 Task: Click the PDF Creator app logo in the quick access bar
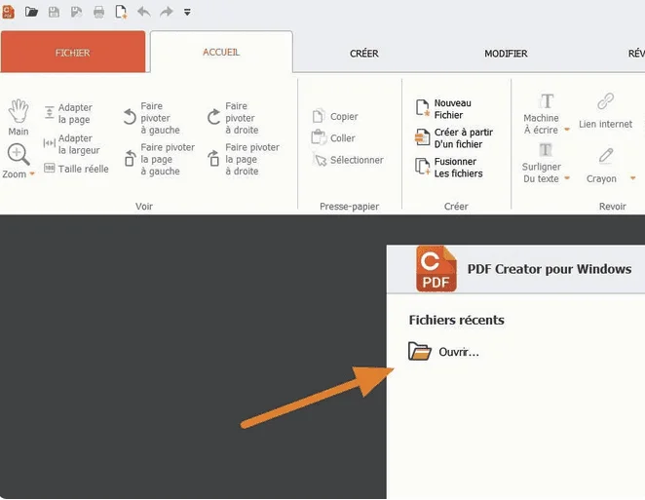click(8, 12)
